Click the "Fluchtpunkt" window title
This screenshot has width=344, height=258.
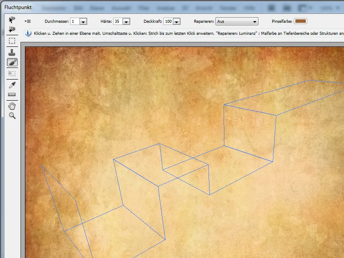[18, 7]
